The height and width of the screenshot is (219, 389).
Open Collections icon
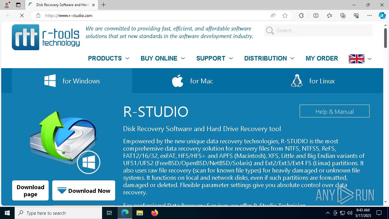pos(343,16)
